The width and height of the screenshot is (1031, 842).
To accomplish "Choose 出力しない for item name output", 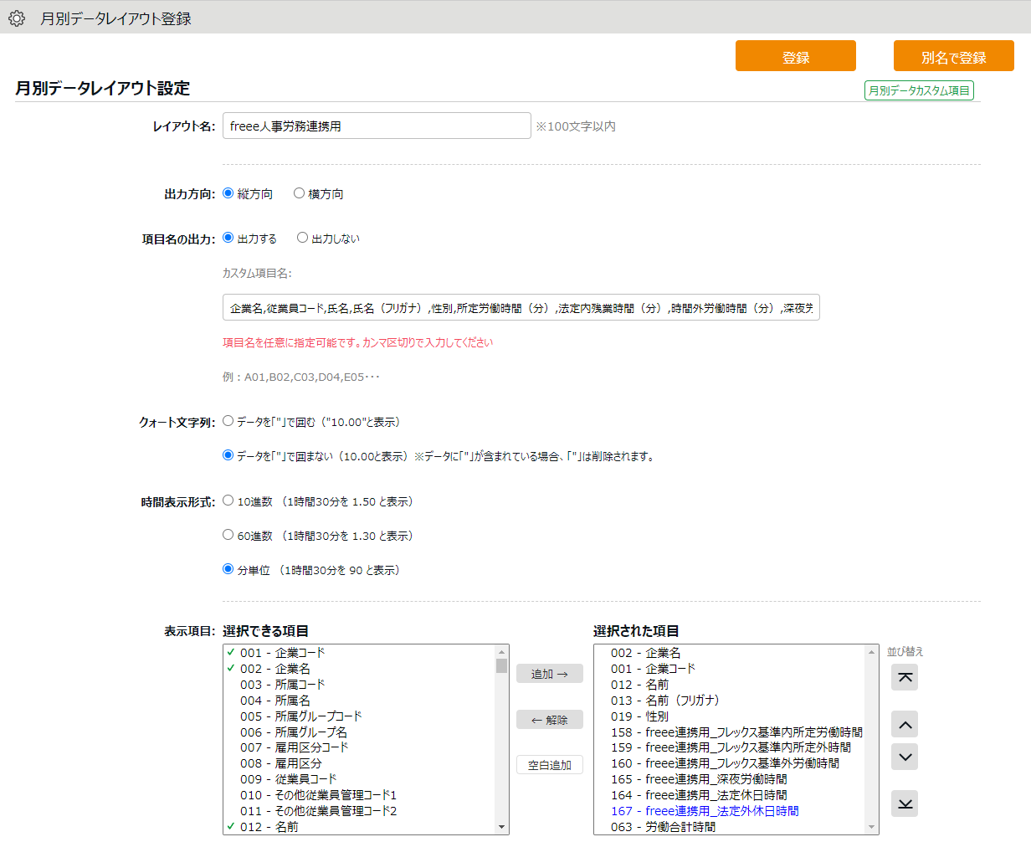I will pyautogui.click(x=303, y=238).
